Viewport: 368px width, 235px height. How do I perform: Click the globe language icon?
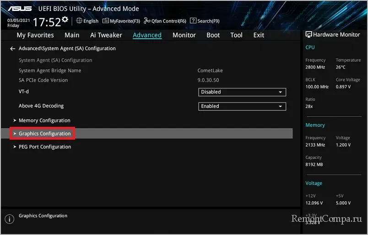click(79, 21)
